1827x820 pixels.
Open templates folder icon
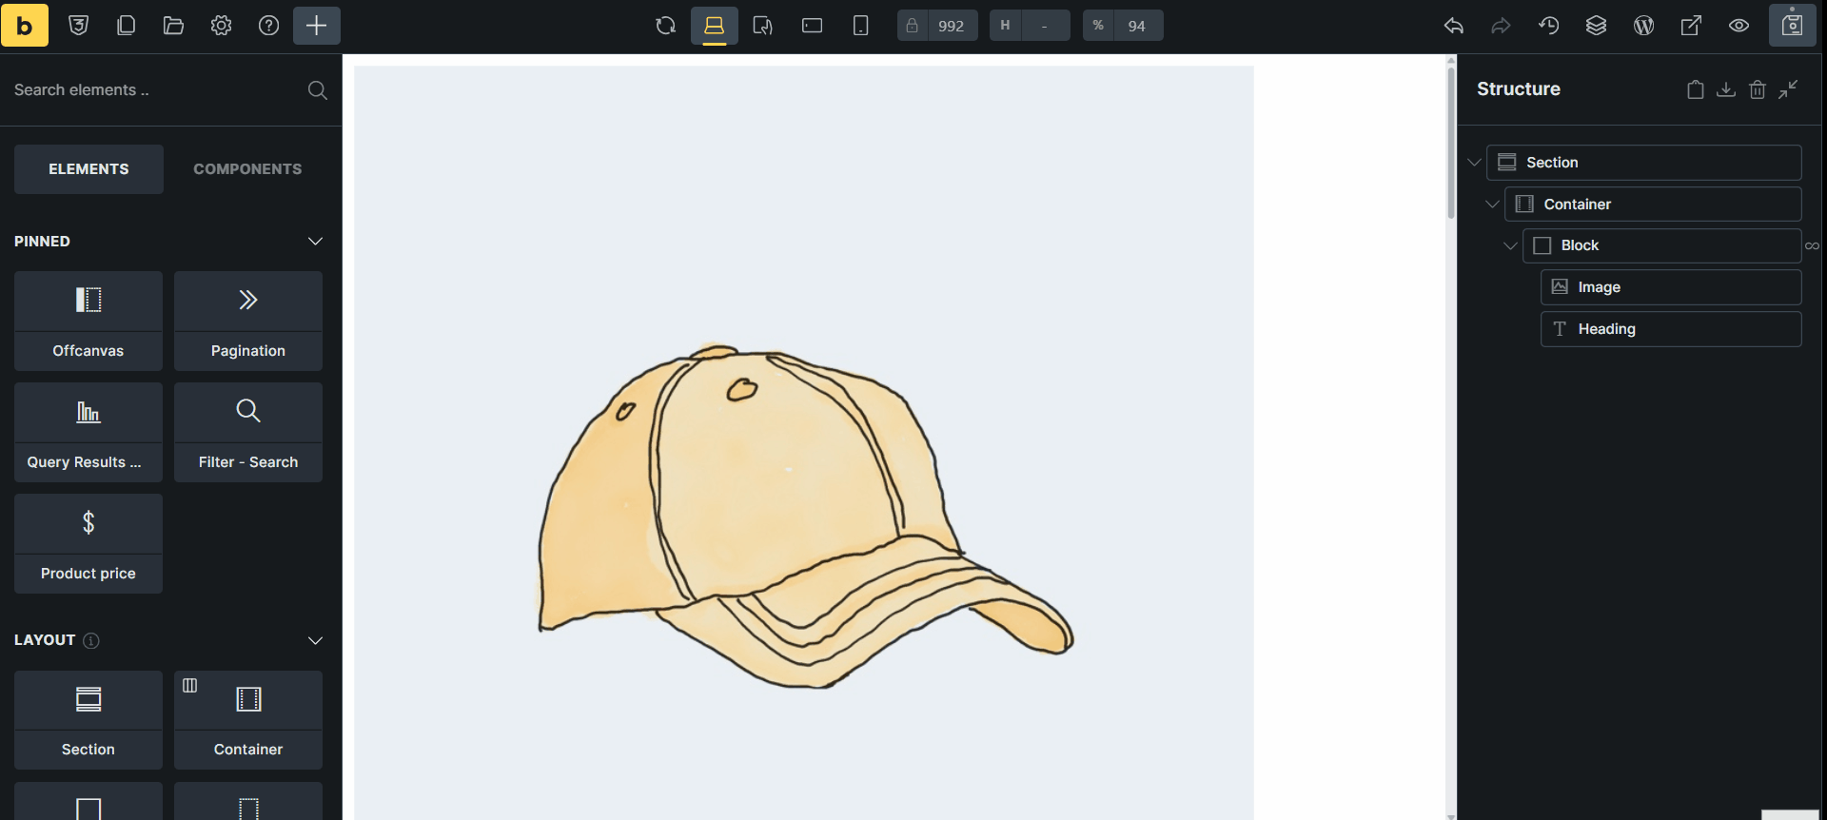[174, 26]
